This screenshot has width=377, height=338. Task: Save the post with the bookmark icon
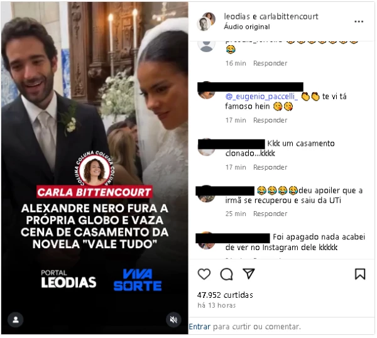coord(360,274)
